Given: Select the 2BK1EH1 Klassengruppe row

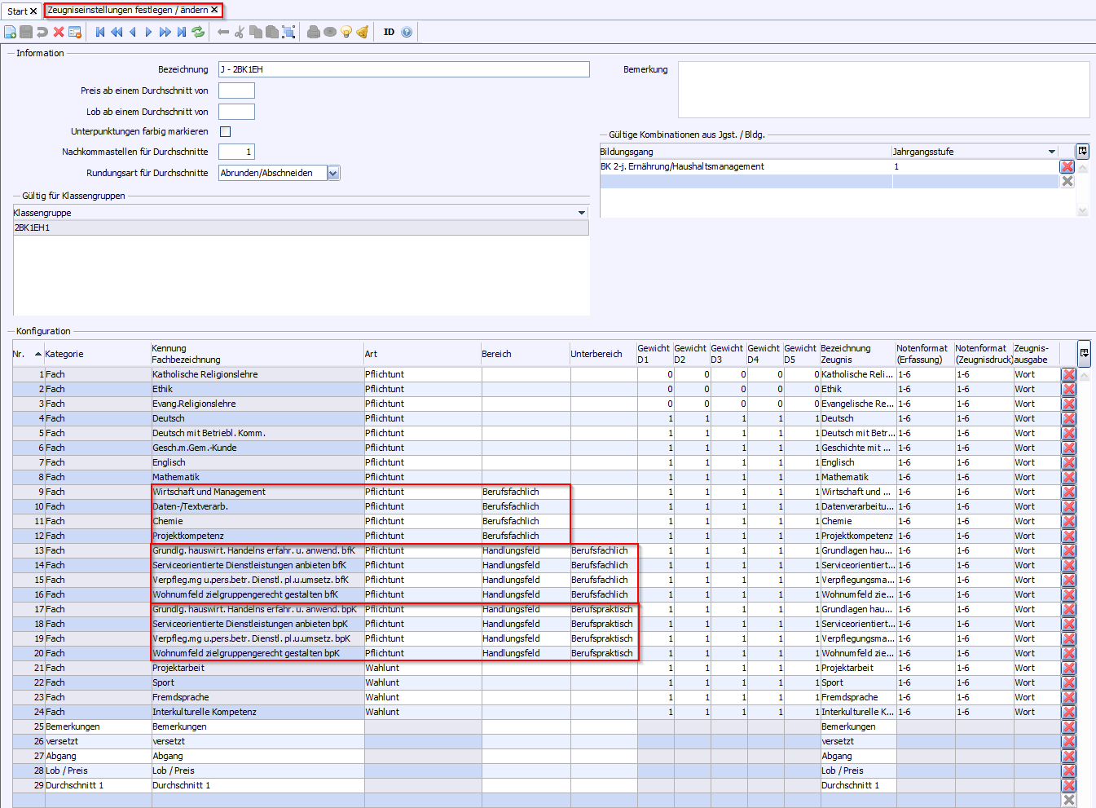Looking at the screenshot, I should [301, 227].
